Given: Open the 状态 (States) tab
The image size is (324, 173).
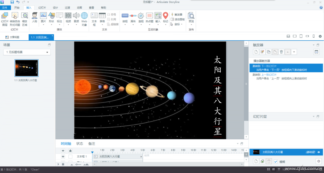Looking at the screenshot, I should 80,144.
